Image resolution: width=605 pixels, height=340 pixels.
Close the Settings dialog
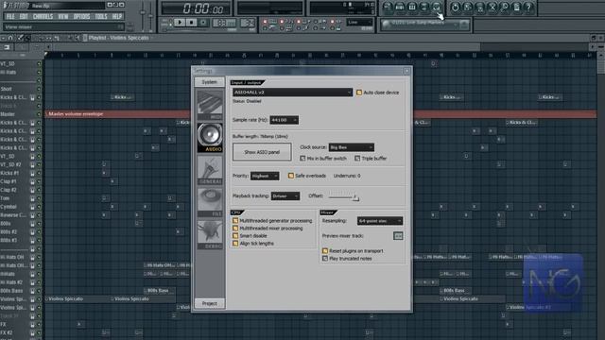click(406, 71)
